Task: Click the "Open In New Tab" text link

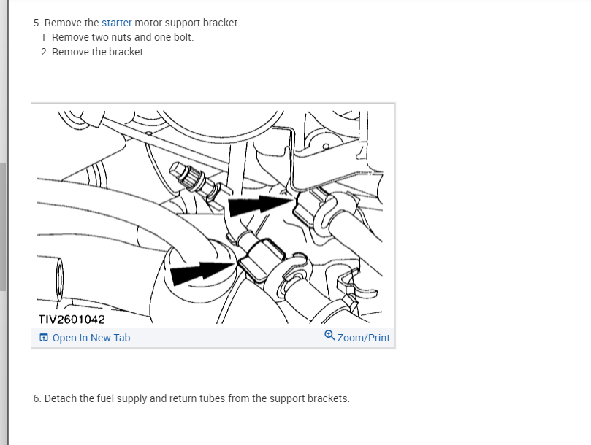Action: pos(91,338)
